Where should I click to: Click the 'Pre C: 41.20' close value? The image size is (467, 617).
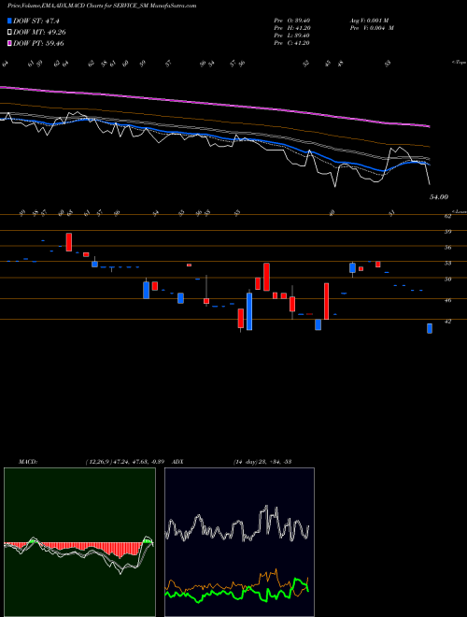pyautogui.click(x=291, y=43)
